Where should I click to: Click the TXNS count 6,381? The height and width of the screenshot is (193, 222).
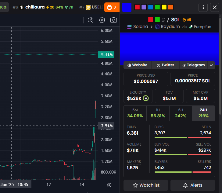click(133, 133)
